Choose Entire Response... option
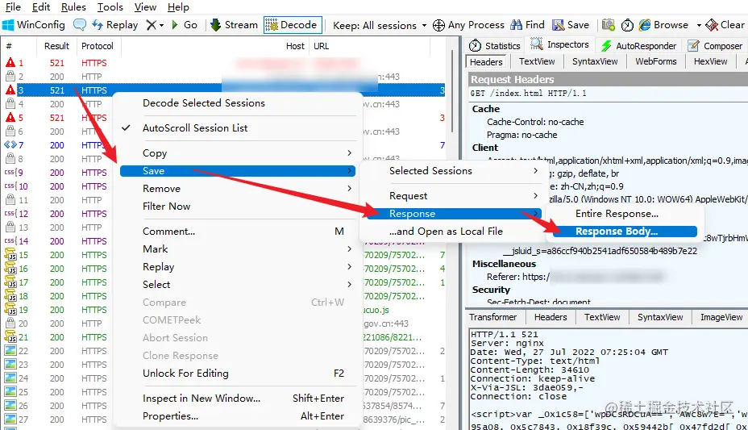Screen dimensions: 748x430 tap(625, 214)
